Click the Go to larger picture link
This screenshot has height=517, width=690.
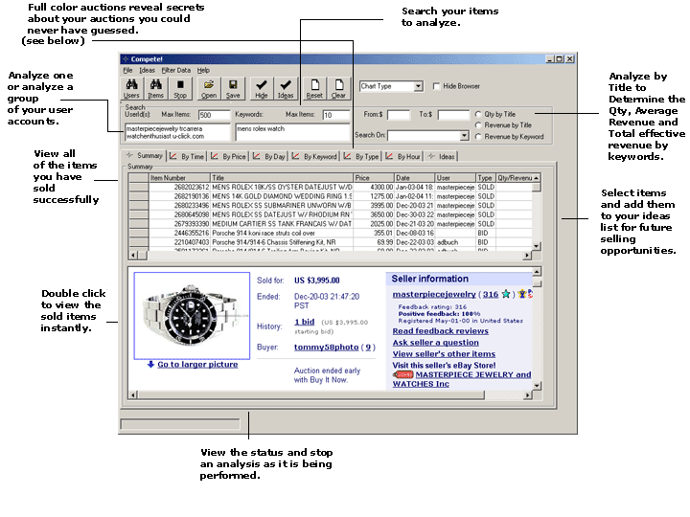[x=197, y=365]
